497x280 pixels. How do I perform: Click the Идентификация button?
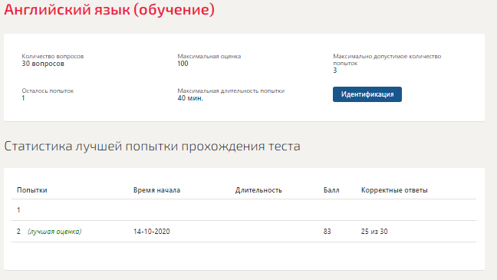367,94
